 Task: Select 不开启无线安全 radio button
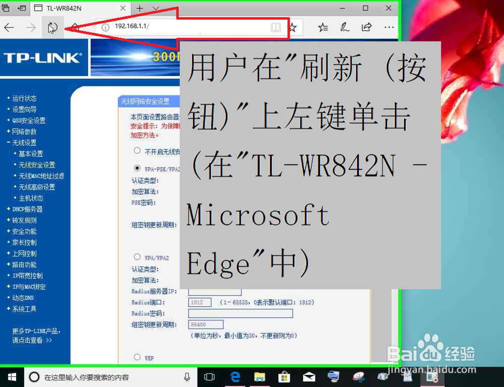coord(137,150)
